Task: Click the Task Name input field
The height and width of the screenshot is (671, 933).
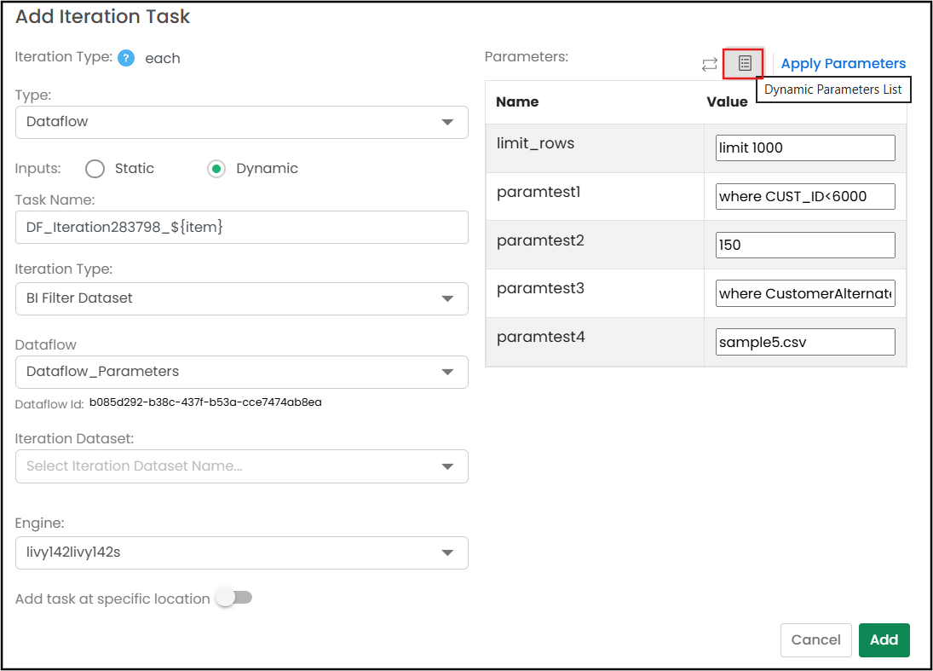Action: click(242, 228)
